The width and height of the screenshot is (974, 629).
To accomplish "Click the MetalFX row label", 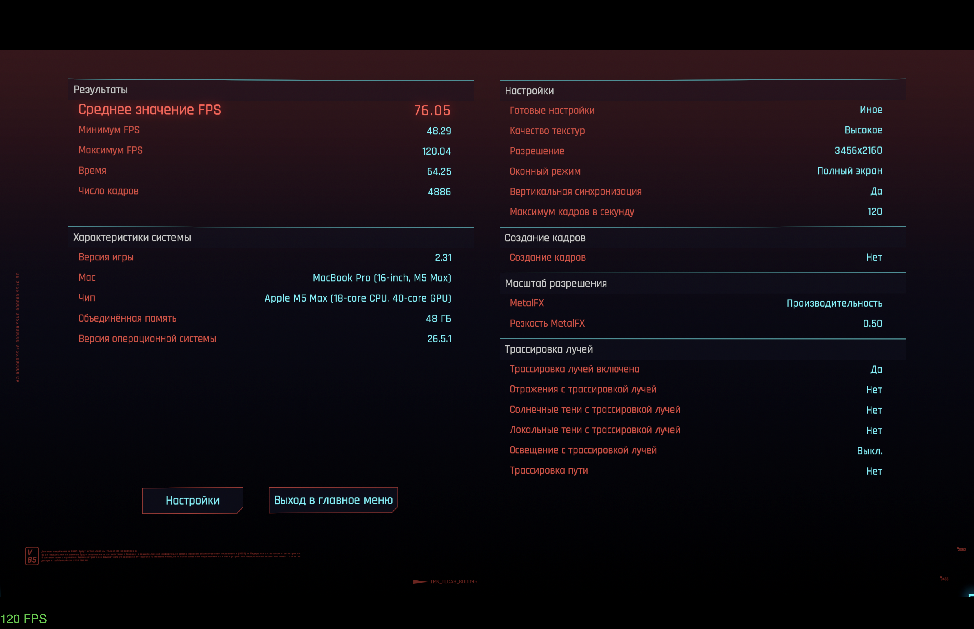I will (526, 303).
